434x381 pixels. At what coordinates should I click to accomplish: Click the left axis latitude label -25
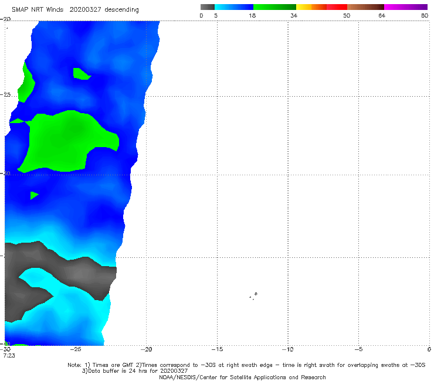5,95
